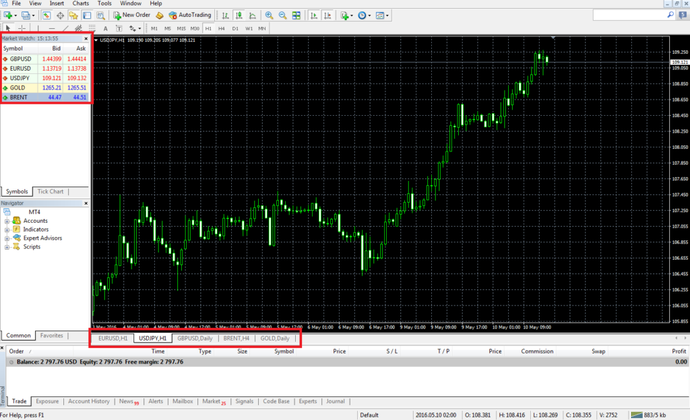Open the Account History tab
This screenshot has width=690, height=420.
(x=88, y=401)
